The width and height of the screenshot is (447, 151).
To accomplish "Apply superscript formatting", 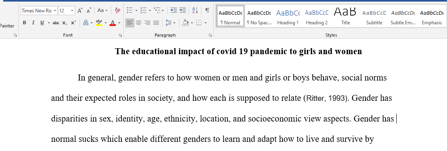I will 74,23.
